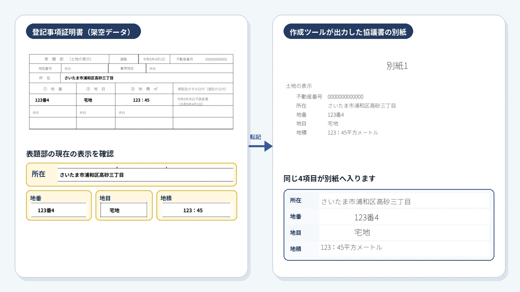Select 123：45 in the registry table
Viewport: 520px width, 292px height.
[141, 100]
